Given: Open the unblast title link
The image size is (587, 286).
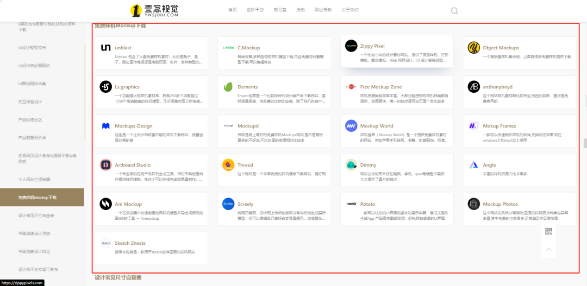Looking at the screenshot, I should (x=123, y=48).
